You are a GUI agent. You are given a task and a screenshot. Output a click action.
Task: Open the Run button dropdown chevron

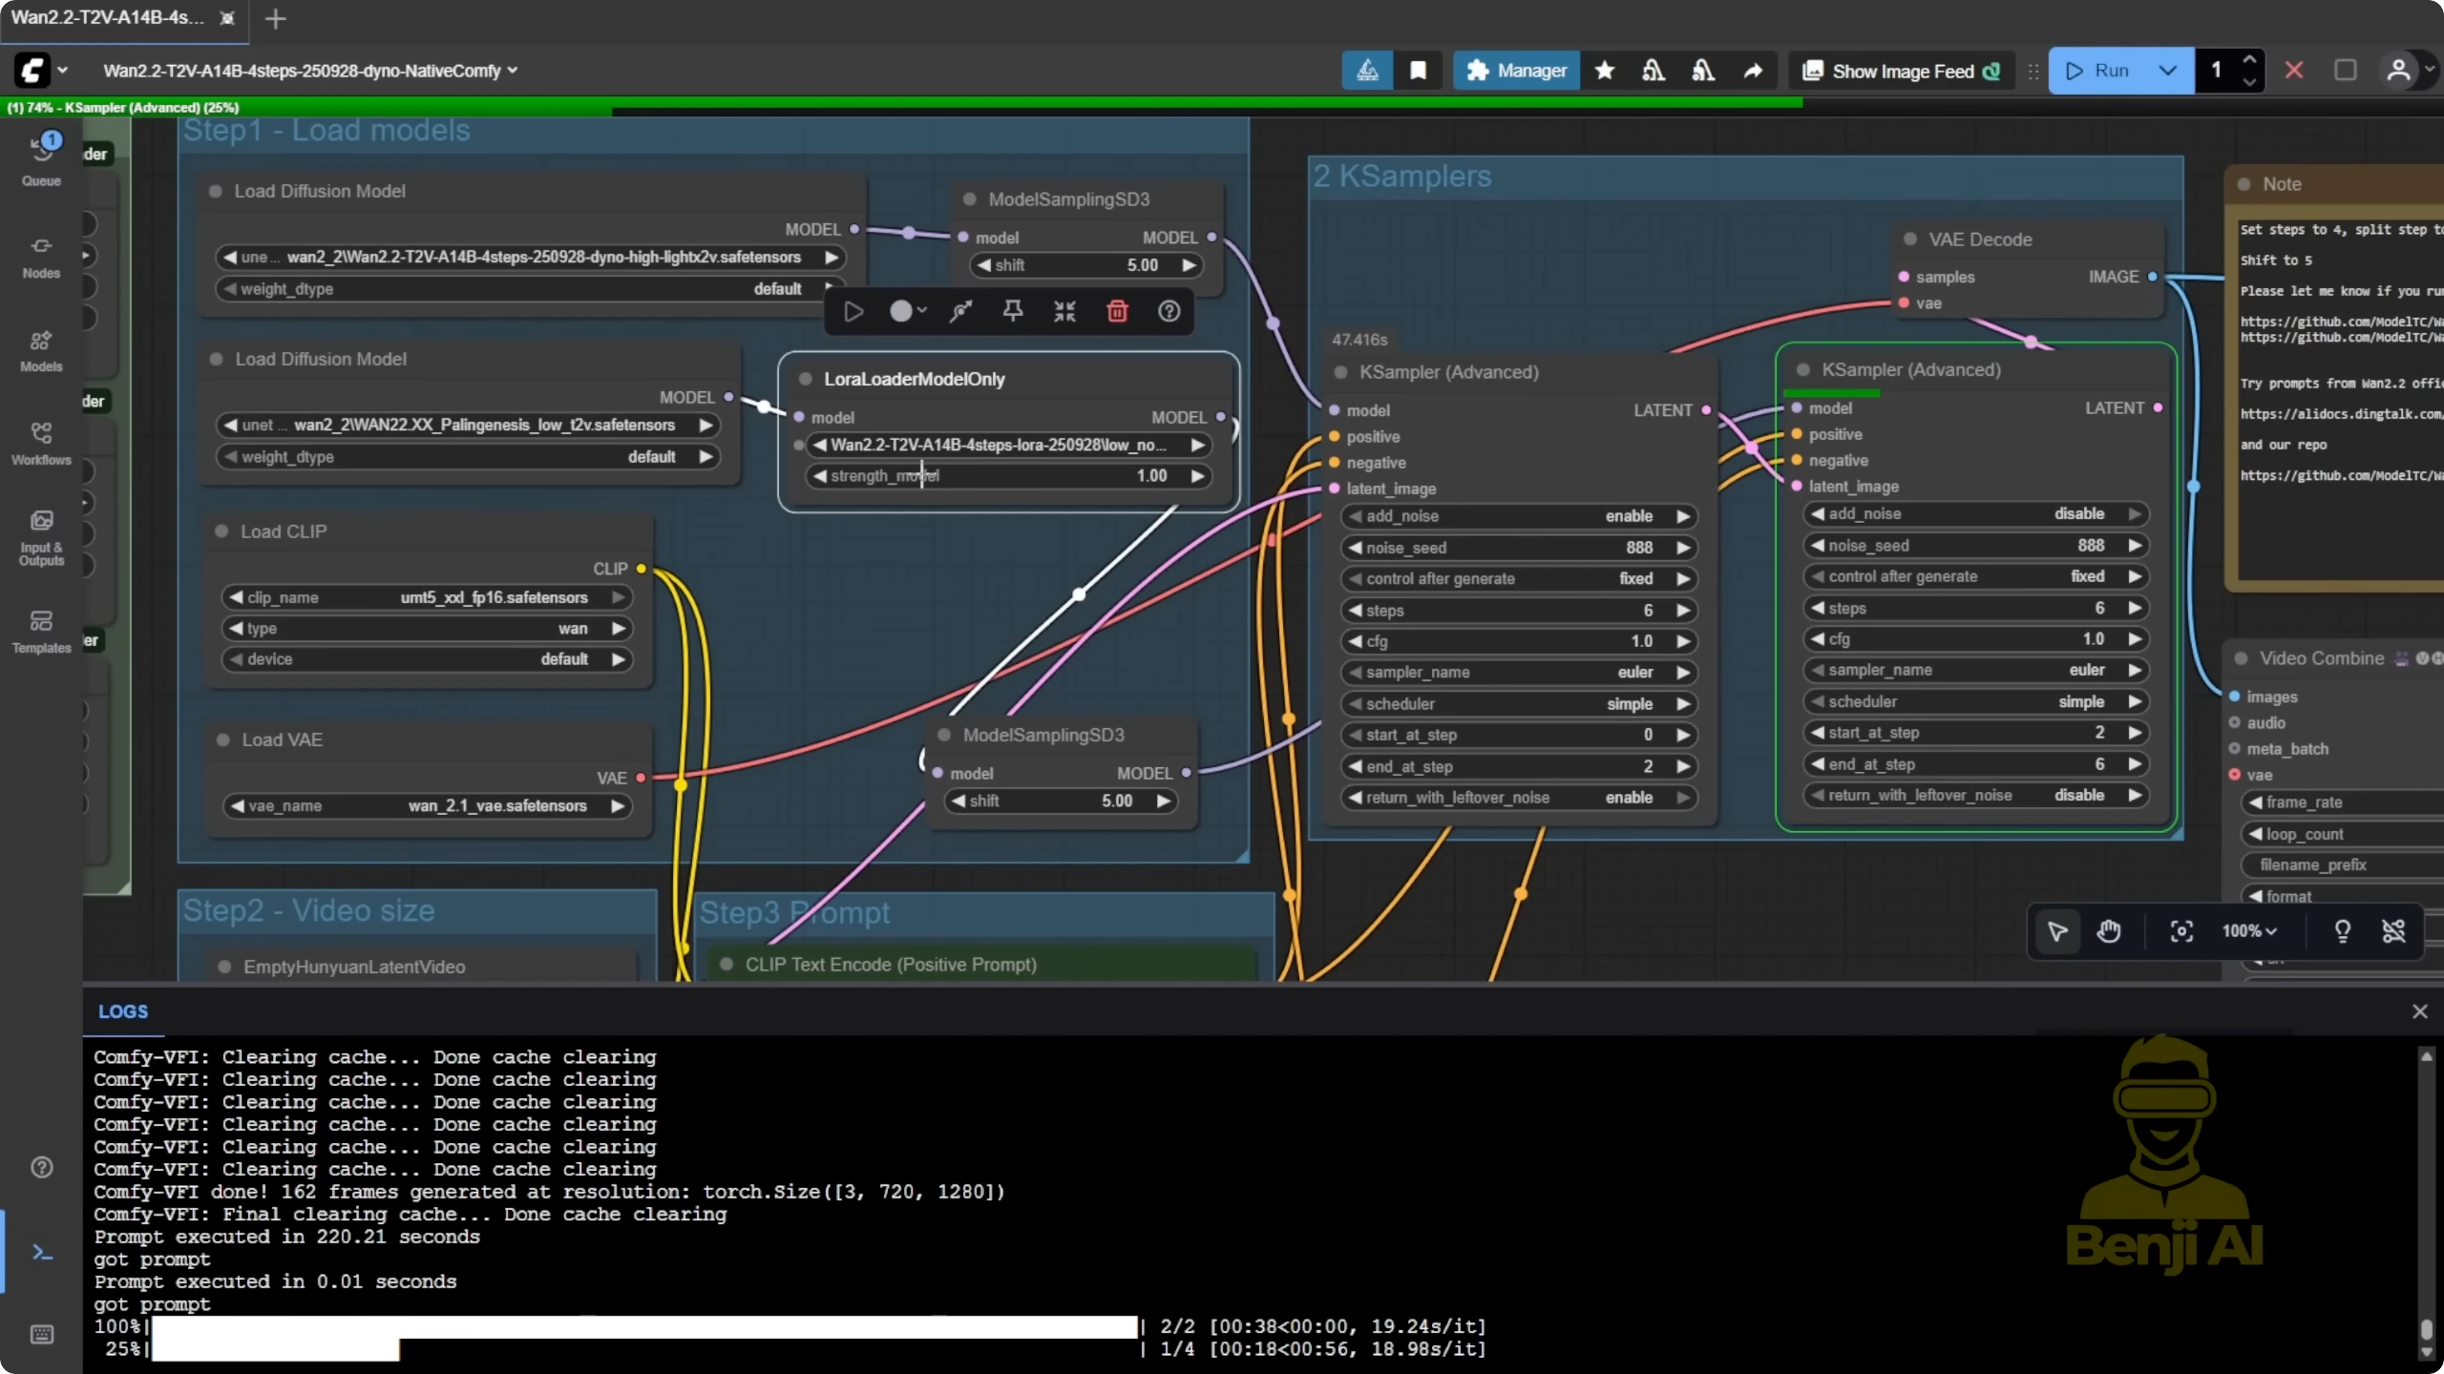click(x=2168, y=70)
